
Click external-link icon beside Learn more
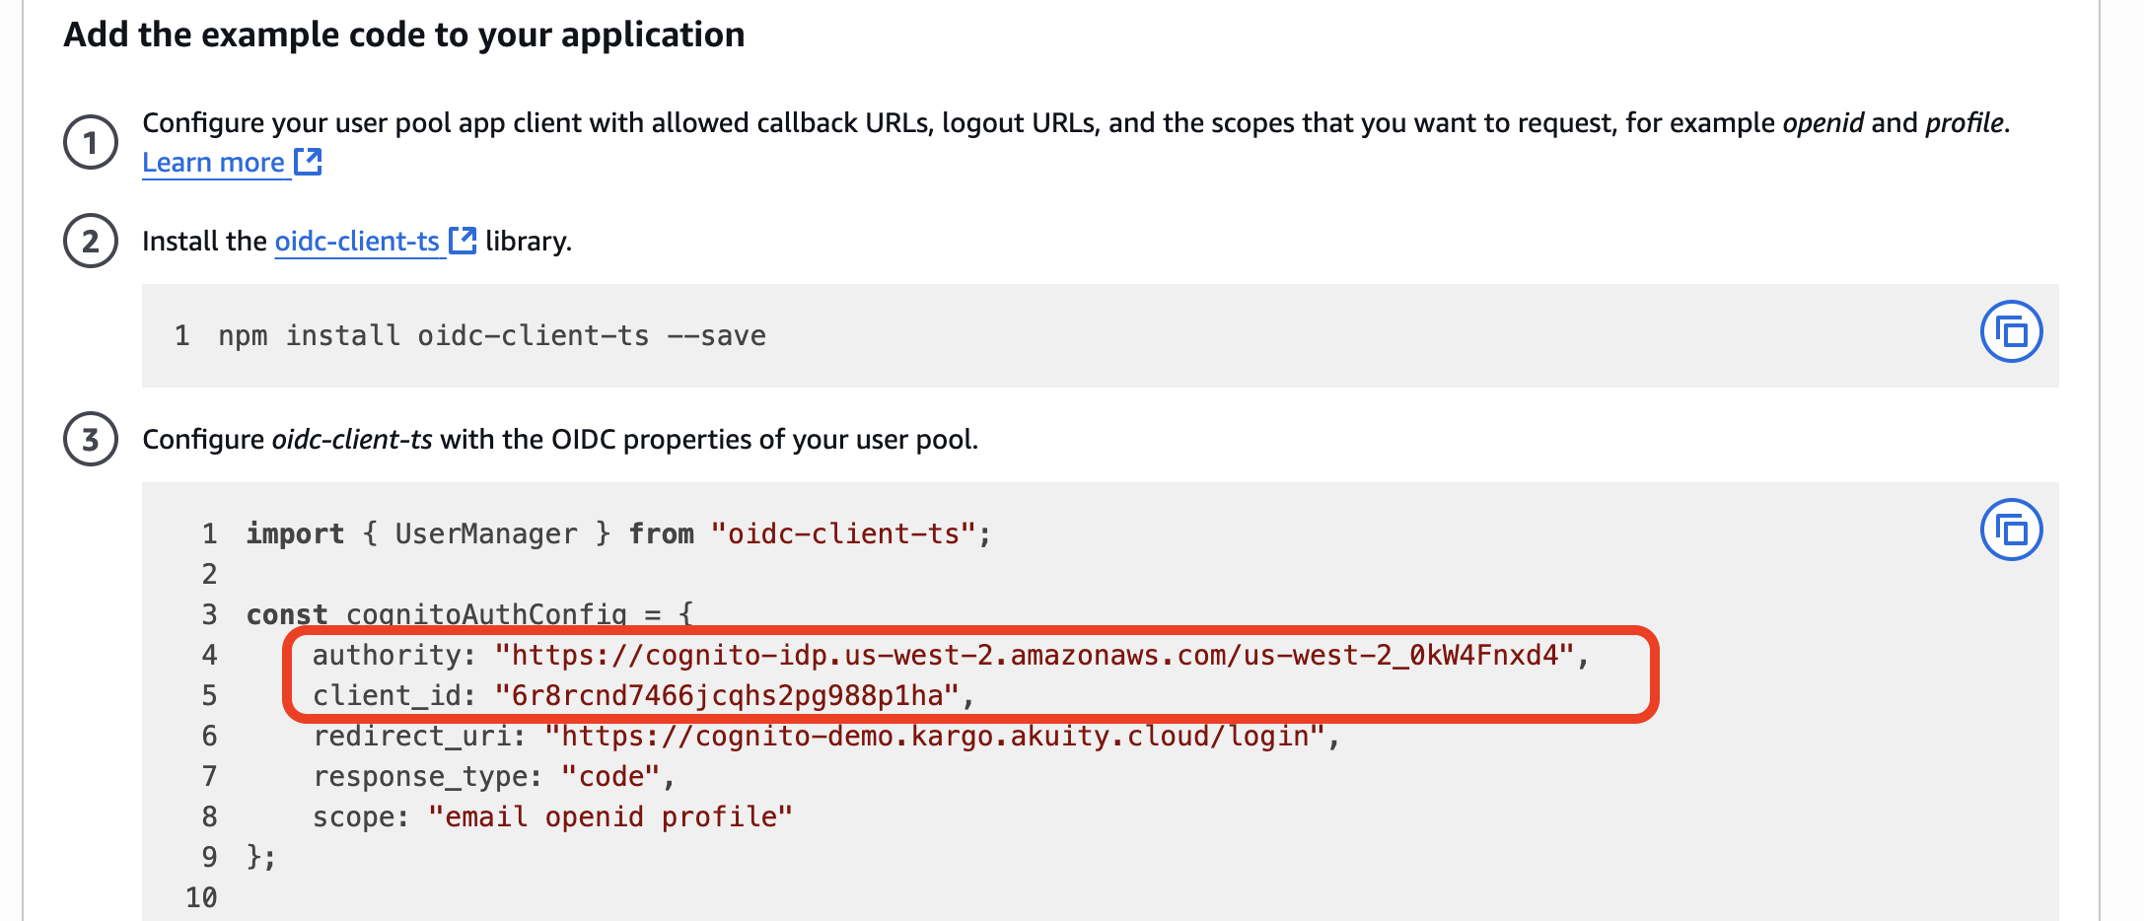point(309,161)
